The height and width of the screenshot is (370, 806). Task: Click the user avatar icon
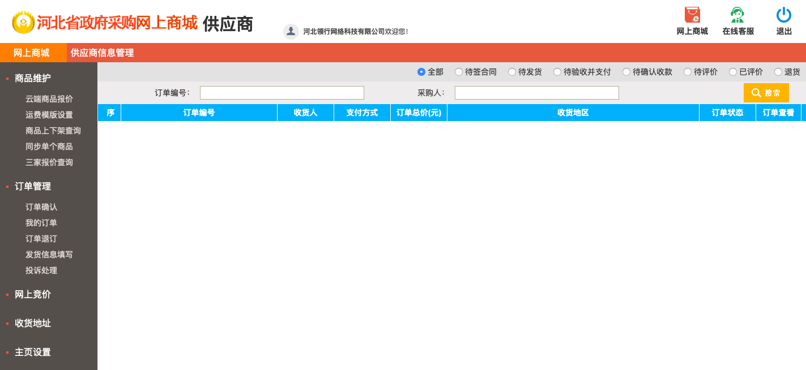pos(291,31)
